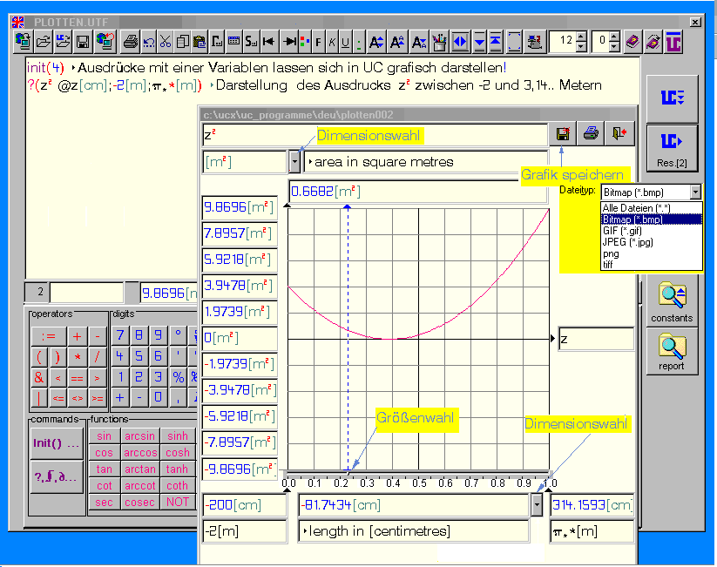This screenshot has height=567, width=717.
Task: Click the 'z²' expression field in the plot window
Action: click(x=375, y=135)
